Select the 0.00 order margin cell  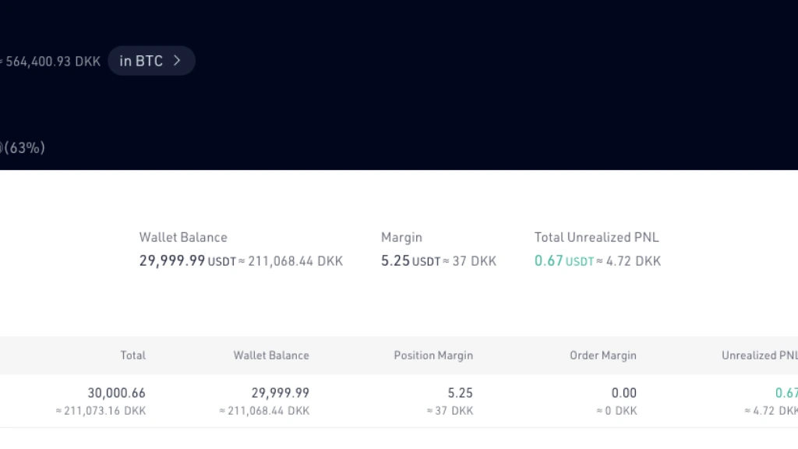(x=624, y=393)
